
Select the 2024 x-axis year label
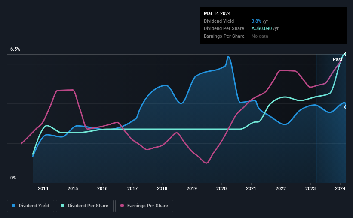pos(340,188)
